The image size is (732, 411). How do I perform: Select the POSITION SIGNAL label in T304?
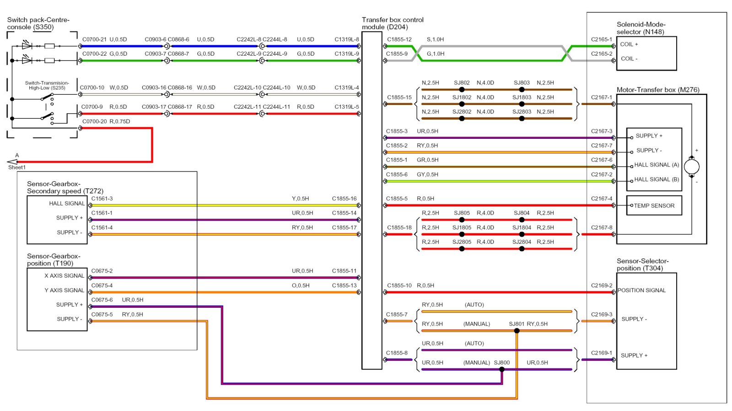coord(641,290)
